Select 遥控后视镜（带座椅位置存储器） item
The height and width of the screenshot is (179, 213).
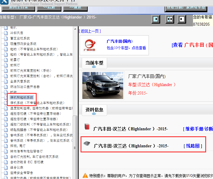[34, 119]
